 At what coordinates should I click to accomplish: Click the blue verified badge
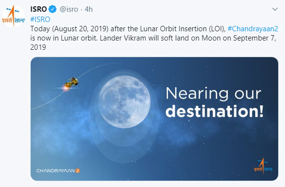click(53, 9)
